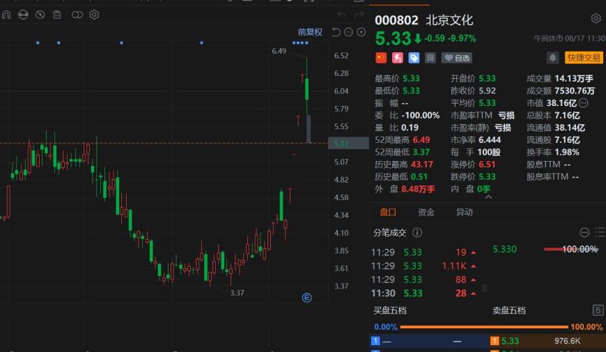The width and height of the screenshot is (606, 352).
Task: Switch to the 资金 tab
Action: point(426,212)
